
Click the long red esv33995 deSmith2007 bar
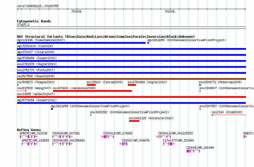click(131, 97)
